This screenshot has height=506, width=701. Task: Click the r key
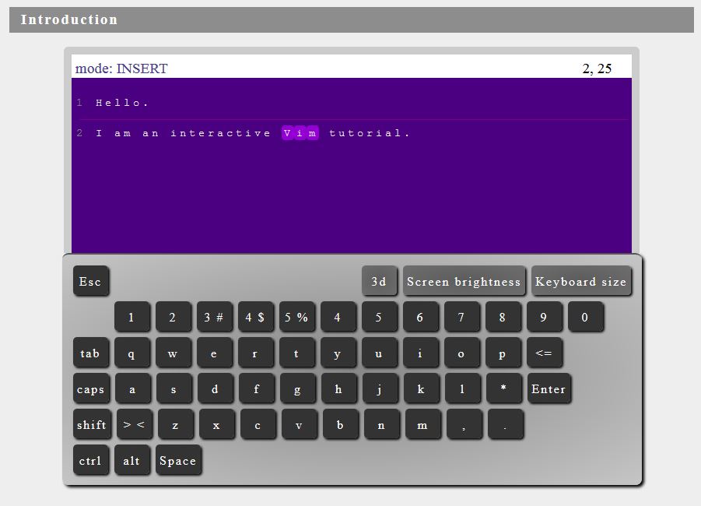pyautogui.click(x=255, y=353)
